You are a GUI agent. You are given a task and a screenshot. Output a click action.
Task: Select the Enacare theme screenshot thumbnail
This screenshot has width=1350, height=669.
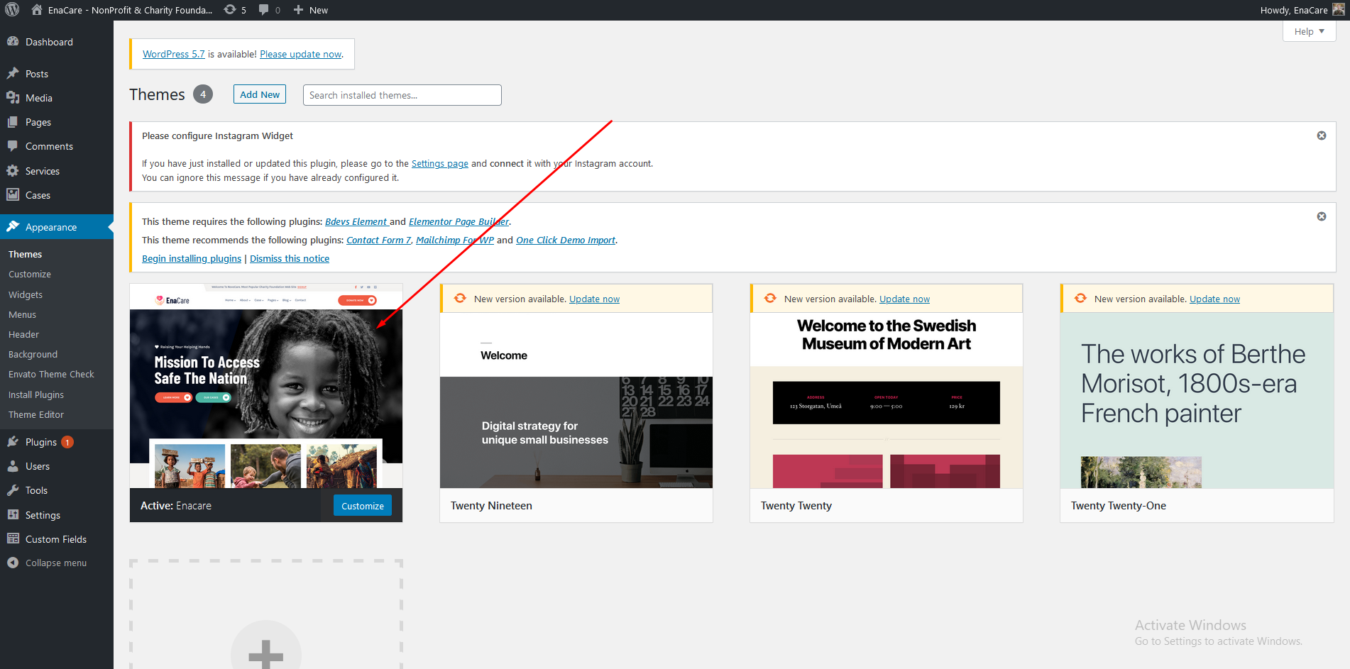(266, 386)
